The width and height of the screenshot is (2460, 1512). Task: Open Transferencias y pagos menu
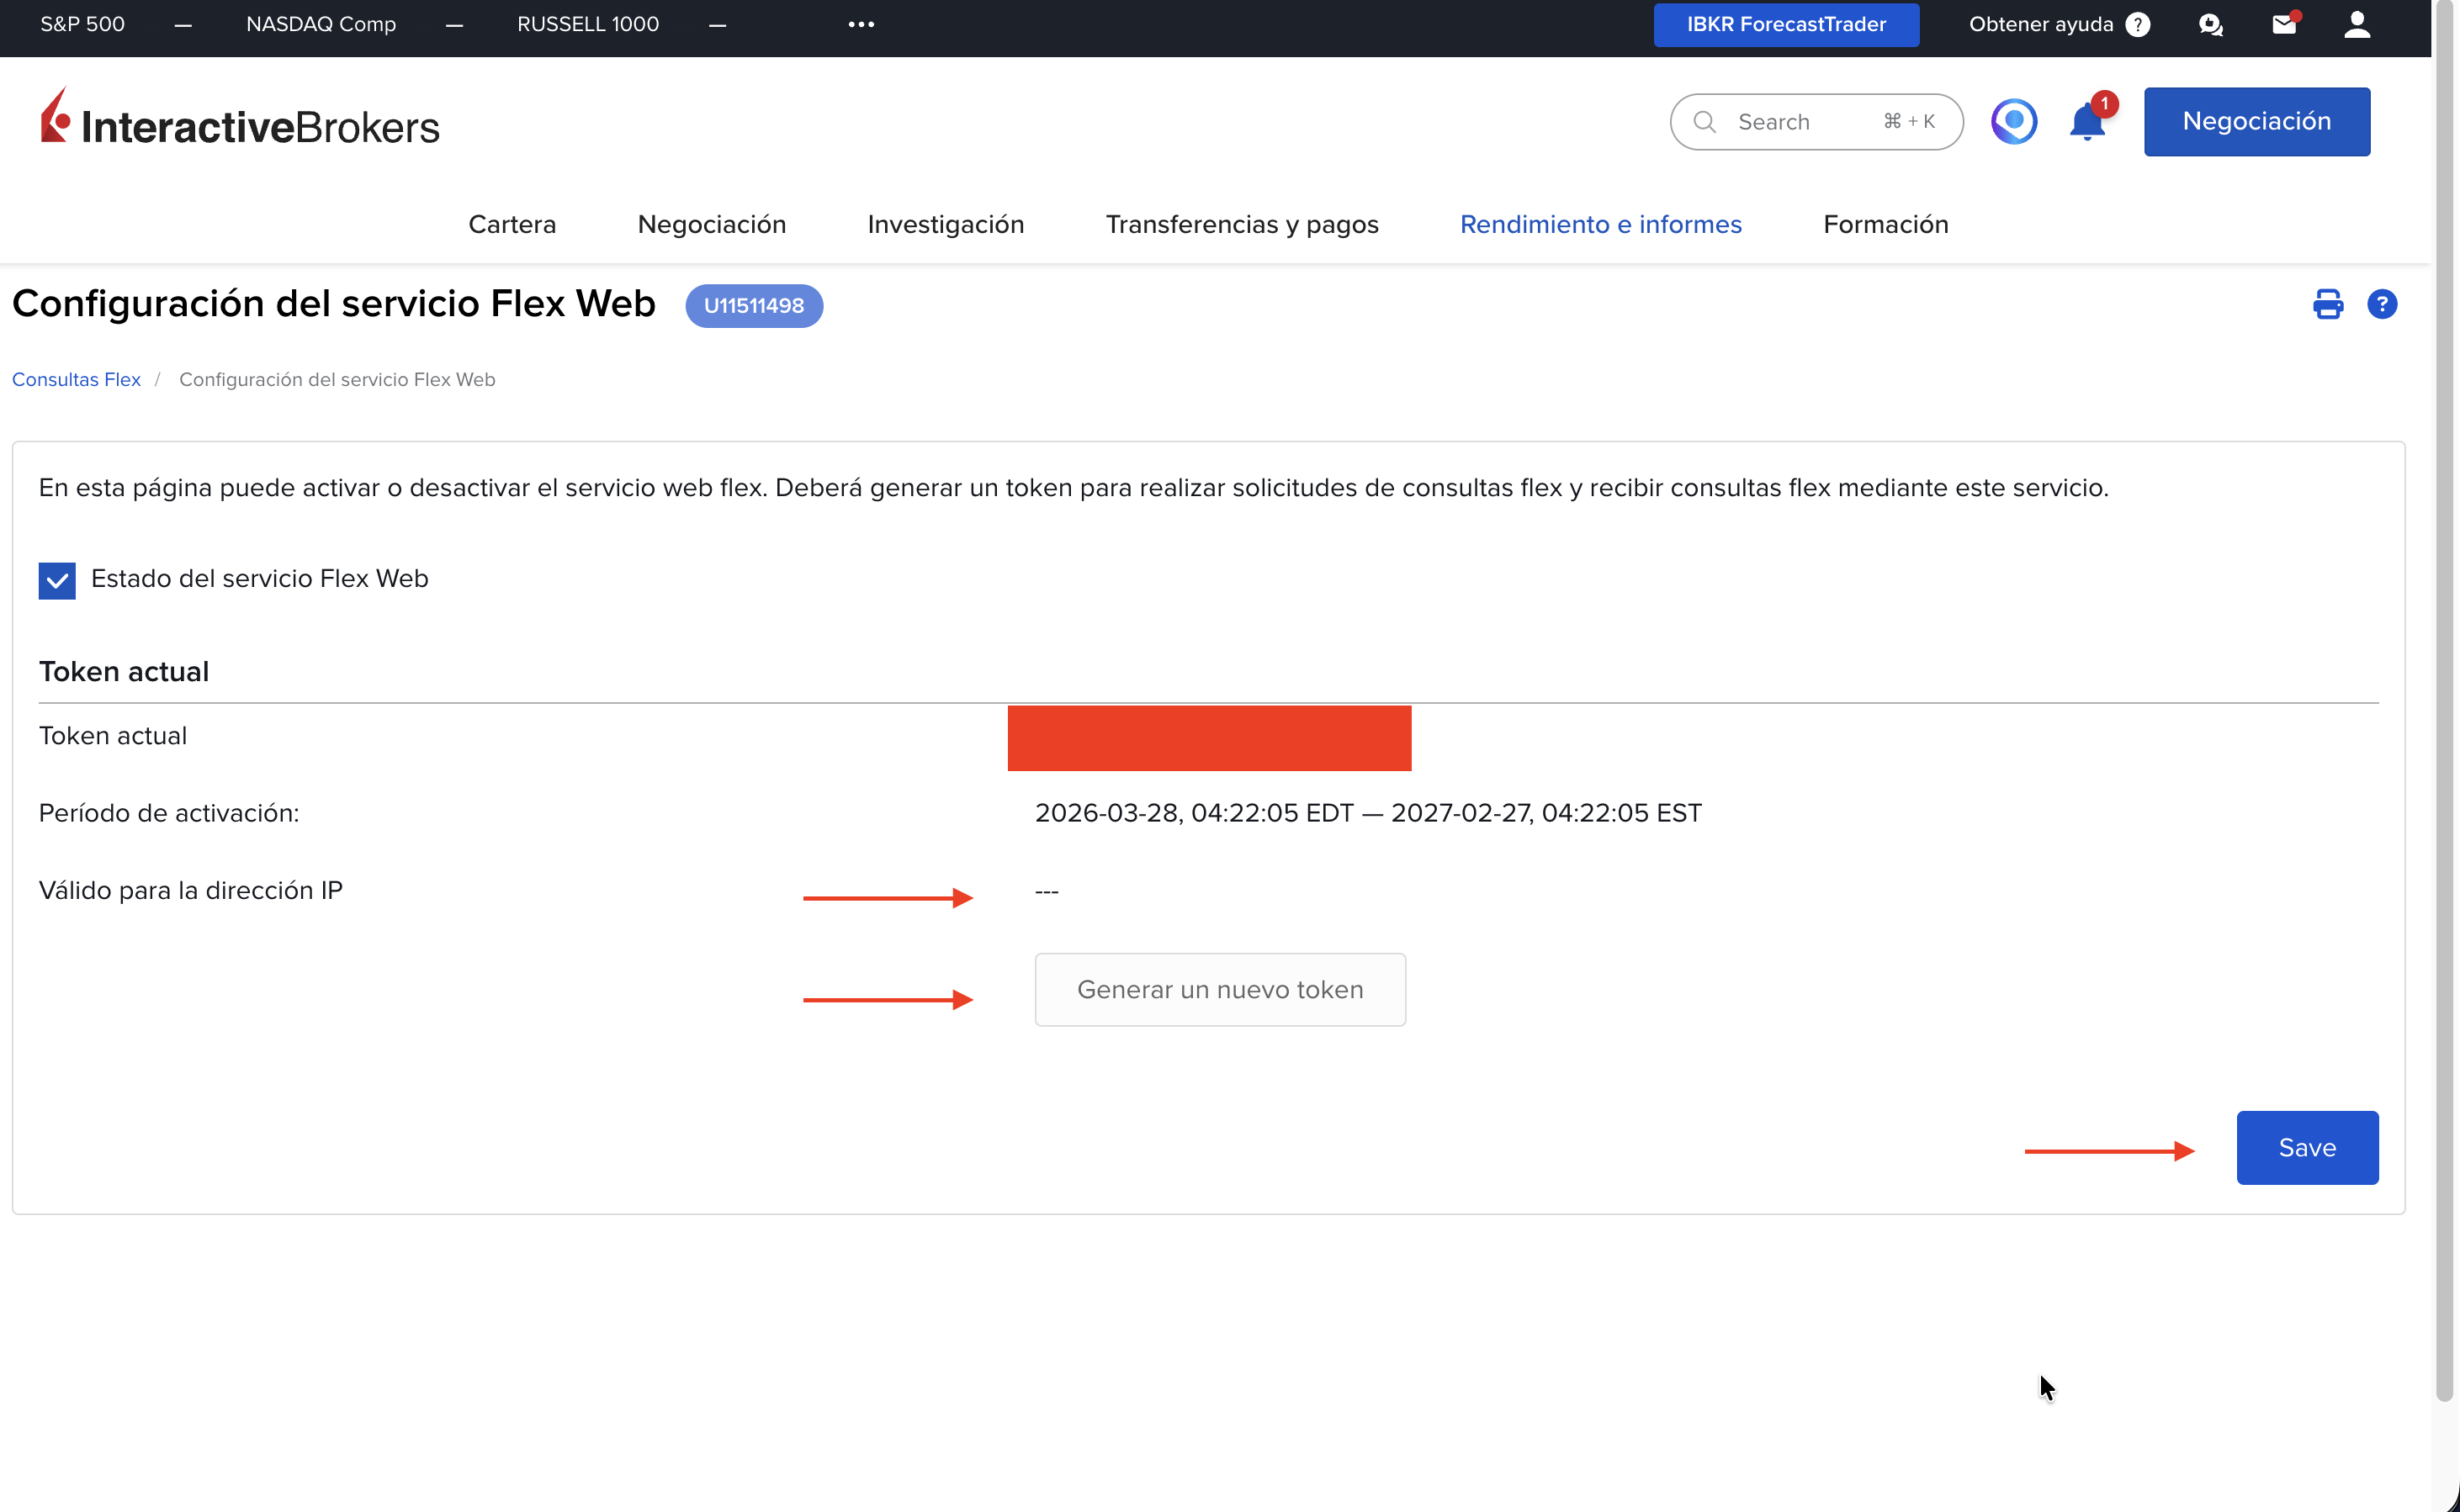click(1242, 224)
